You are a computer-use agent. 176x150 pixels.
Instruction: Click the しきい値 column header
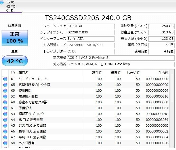click(133, 73)
